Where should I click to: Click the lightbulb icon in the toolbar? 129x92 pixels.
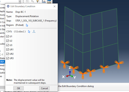tap(38, 1)
